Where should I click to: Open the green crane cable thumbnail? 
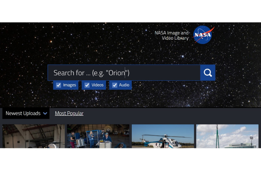click(x=227, y=136)
